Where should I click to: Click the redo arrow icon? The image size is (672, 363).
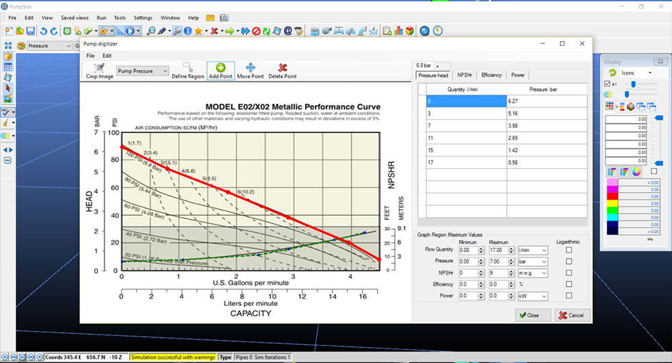pyautogui.click(x=54, y=31)
